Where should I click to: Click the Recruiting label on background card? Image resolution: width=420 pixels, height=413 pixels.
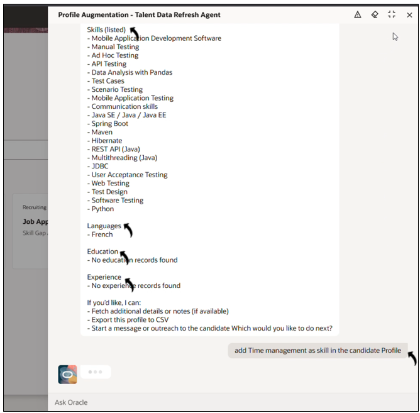[35, 207]
